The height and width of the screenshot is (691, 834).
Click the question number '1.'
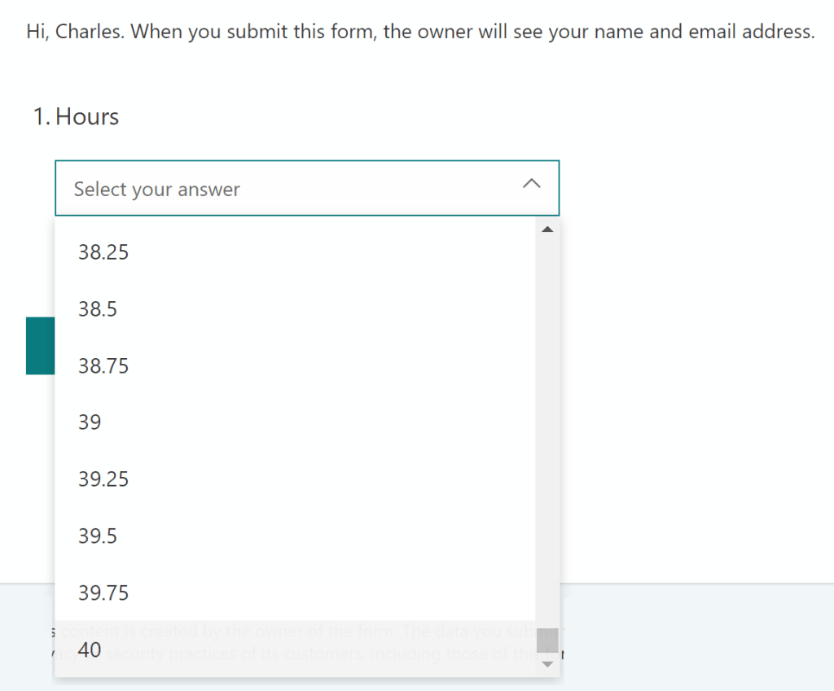pos(42,117)
